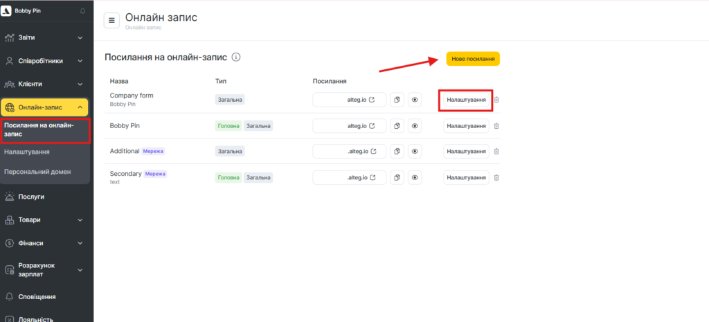Open the Secondary row alteg.io link field
Viewport: 709px width, 322px height.
350,177
